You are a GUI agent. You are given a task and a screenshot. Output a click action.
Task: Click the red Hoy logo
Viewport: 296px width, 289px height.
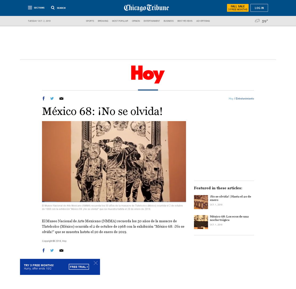148,74
